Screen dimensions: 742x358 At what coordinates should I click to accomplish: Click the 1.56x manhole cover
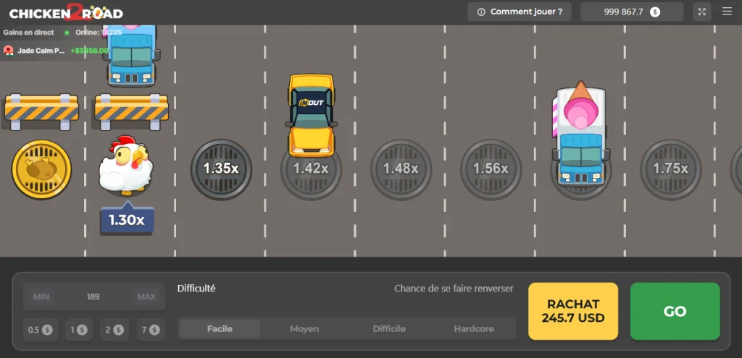coord(491,169)
